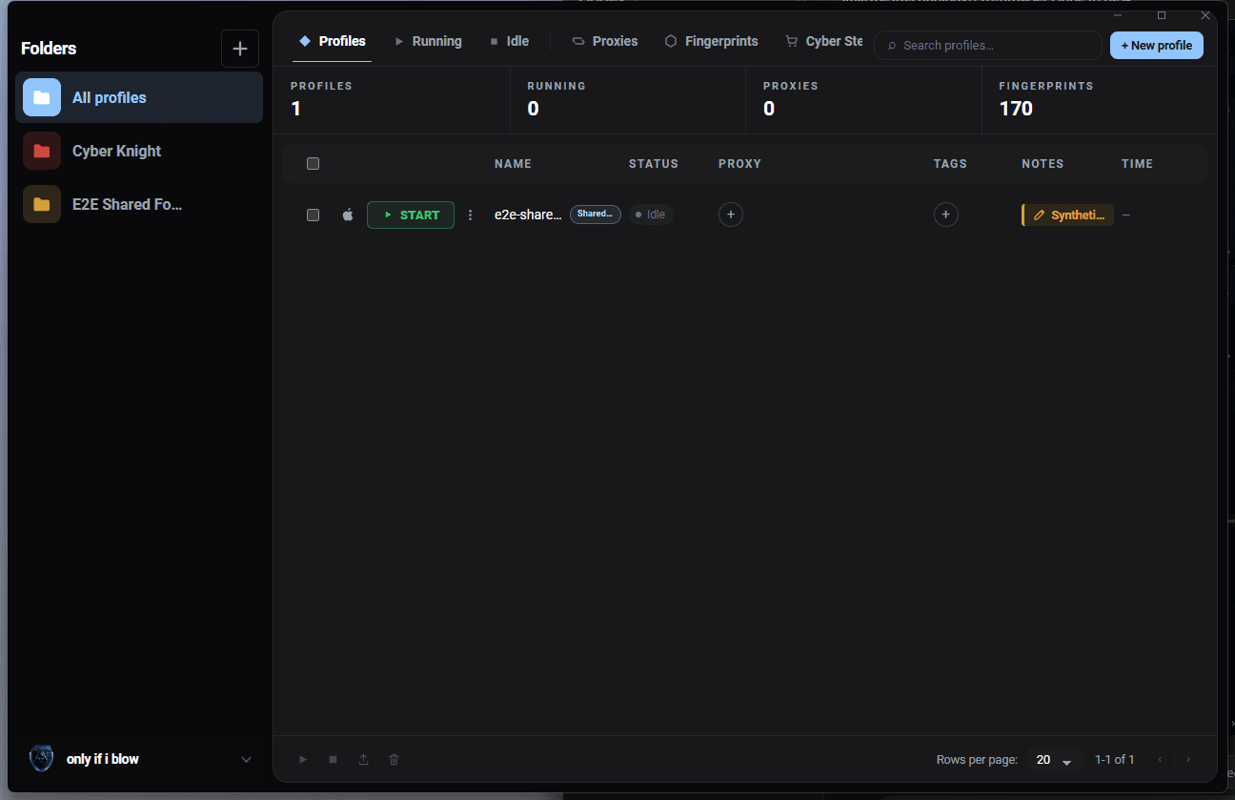This screenshot has width=1235, height=800.
Task: Click the Shared badge next to profile name
Action: click(x=596, y=215)
